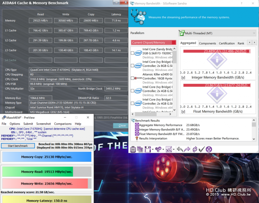Click the Intel logo beside Sandy Bridge entry
Screen dimensions: 259x203
[x=138, y=53]
